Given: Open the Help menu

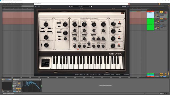Looking at the screenshot, I should 15,2.
